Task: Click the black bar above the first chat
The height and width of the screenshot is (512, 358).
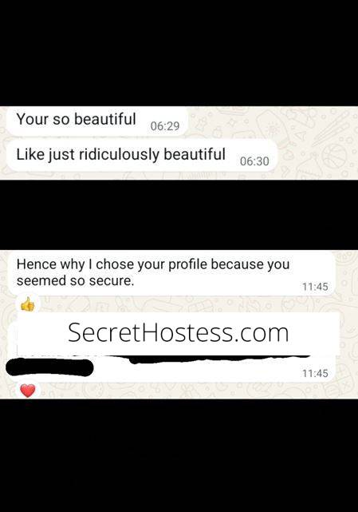Action: (x=179, y=53)
